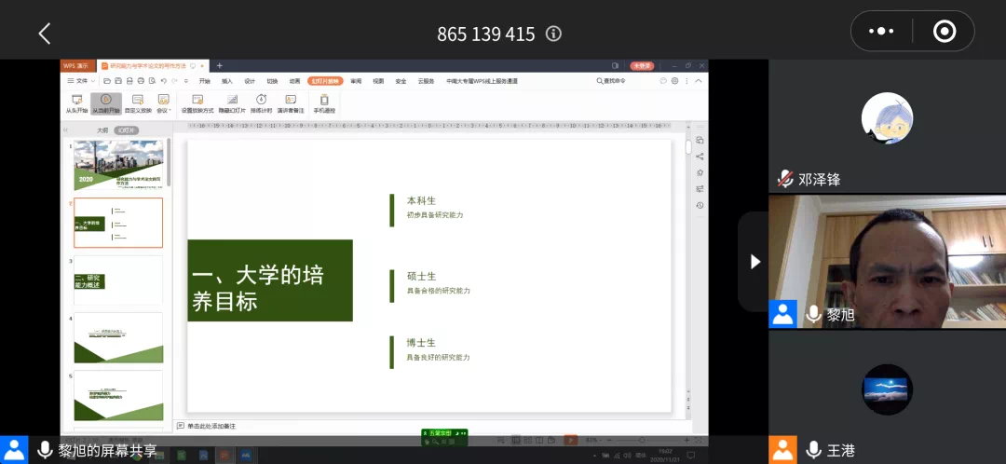
Task: Open 排练计时 rehearsal timer
Action: click(262, 102)
